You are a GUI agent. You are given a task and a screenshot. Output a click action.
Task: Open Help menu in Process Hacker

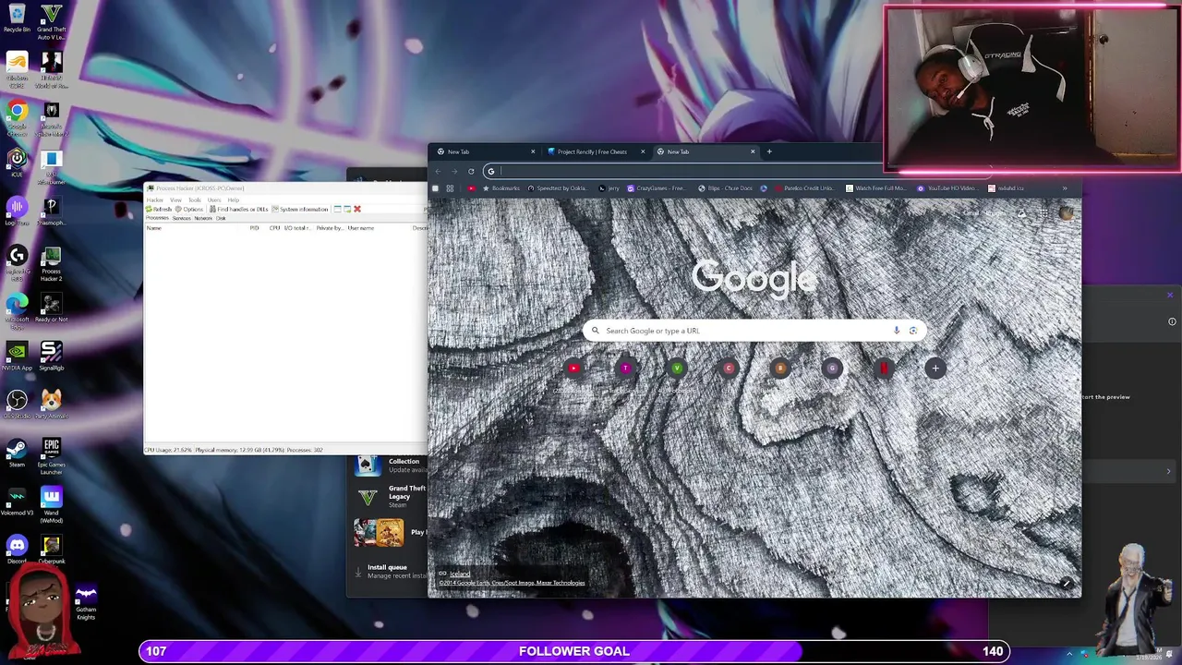[x=234, y=200]
